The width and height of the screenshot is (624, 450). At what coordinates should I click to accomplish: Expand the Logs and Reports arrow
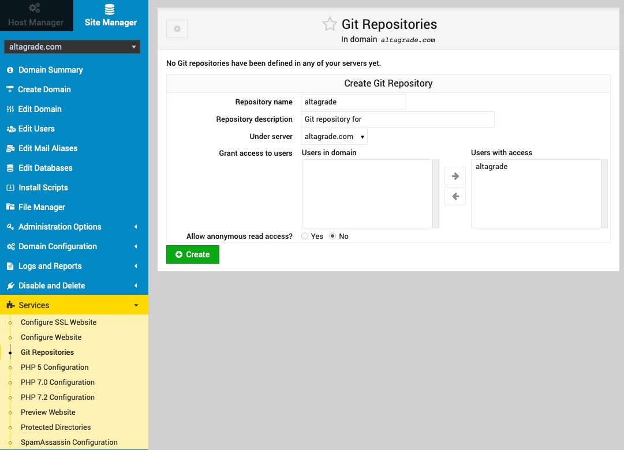[x=136, y=266]
